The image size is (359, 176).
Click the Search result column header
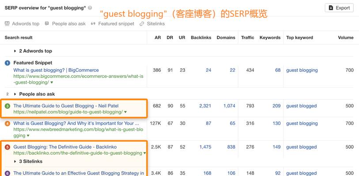[x=19, y=38]
